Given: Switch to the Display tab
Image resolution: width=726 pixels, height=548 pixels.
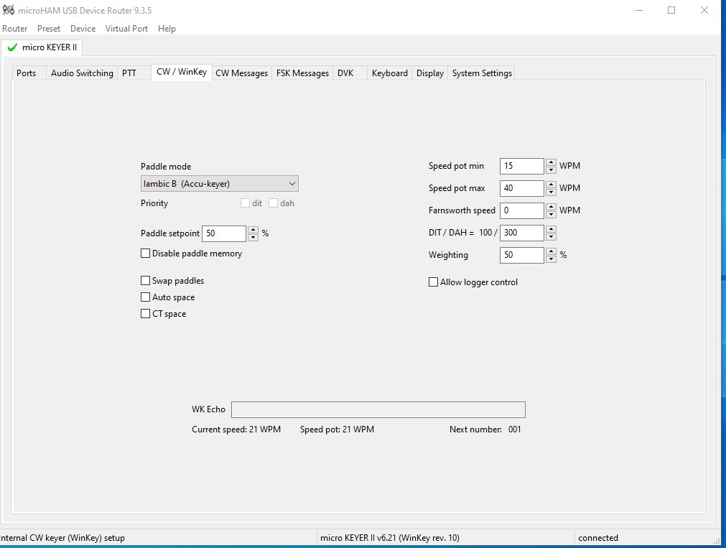Looking at the screenshot, I should click(429, 73).
